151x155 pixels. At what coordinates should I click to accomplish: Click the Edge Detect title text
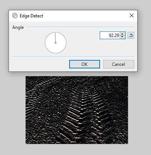tap(31, 16)
